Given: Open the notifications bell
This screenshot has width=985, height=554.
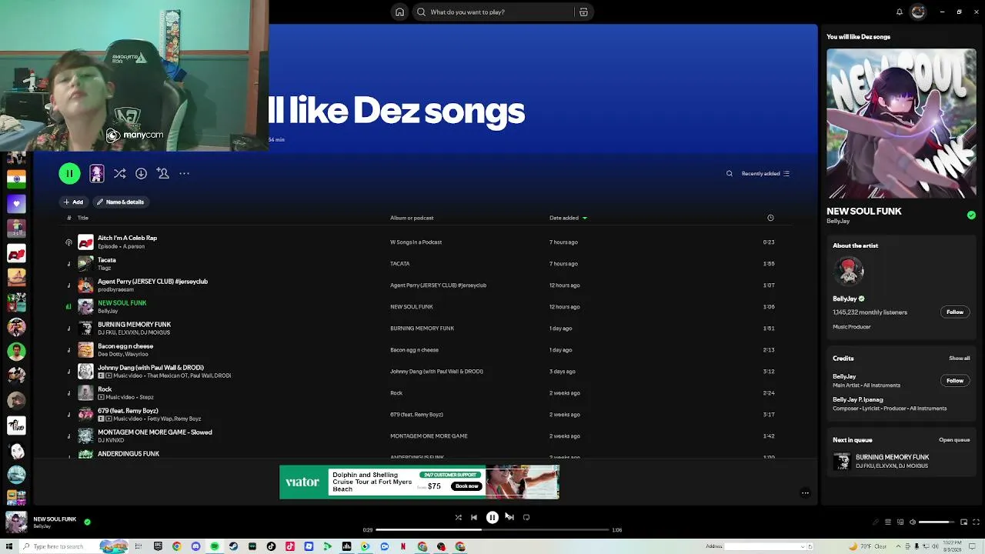Looking at the screenshot, I should 899,12.
